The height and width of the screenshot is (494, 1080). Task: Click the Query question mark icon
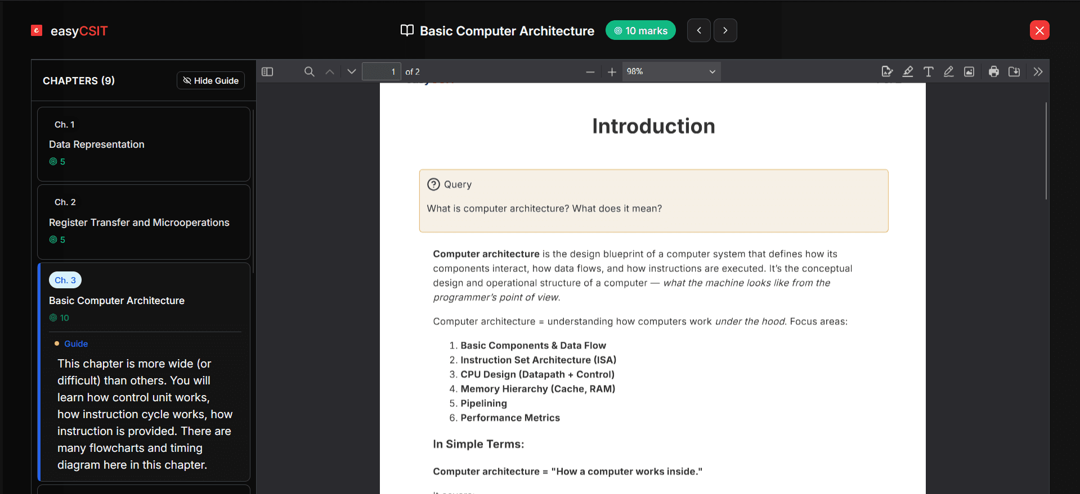click(433, 184)
